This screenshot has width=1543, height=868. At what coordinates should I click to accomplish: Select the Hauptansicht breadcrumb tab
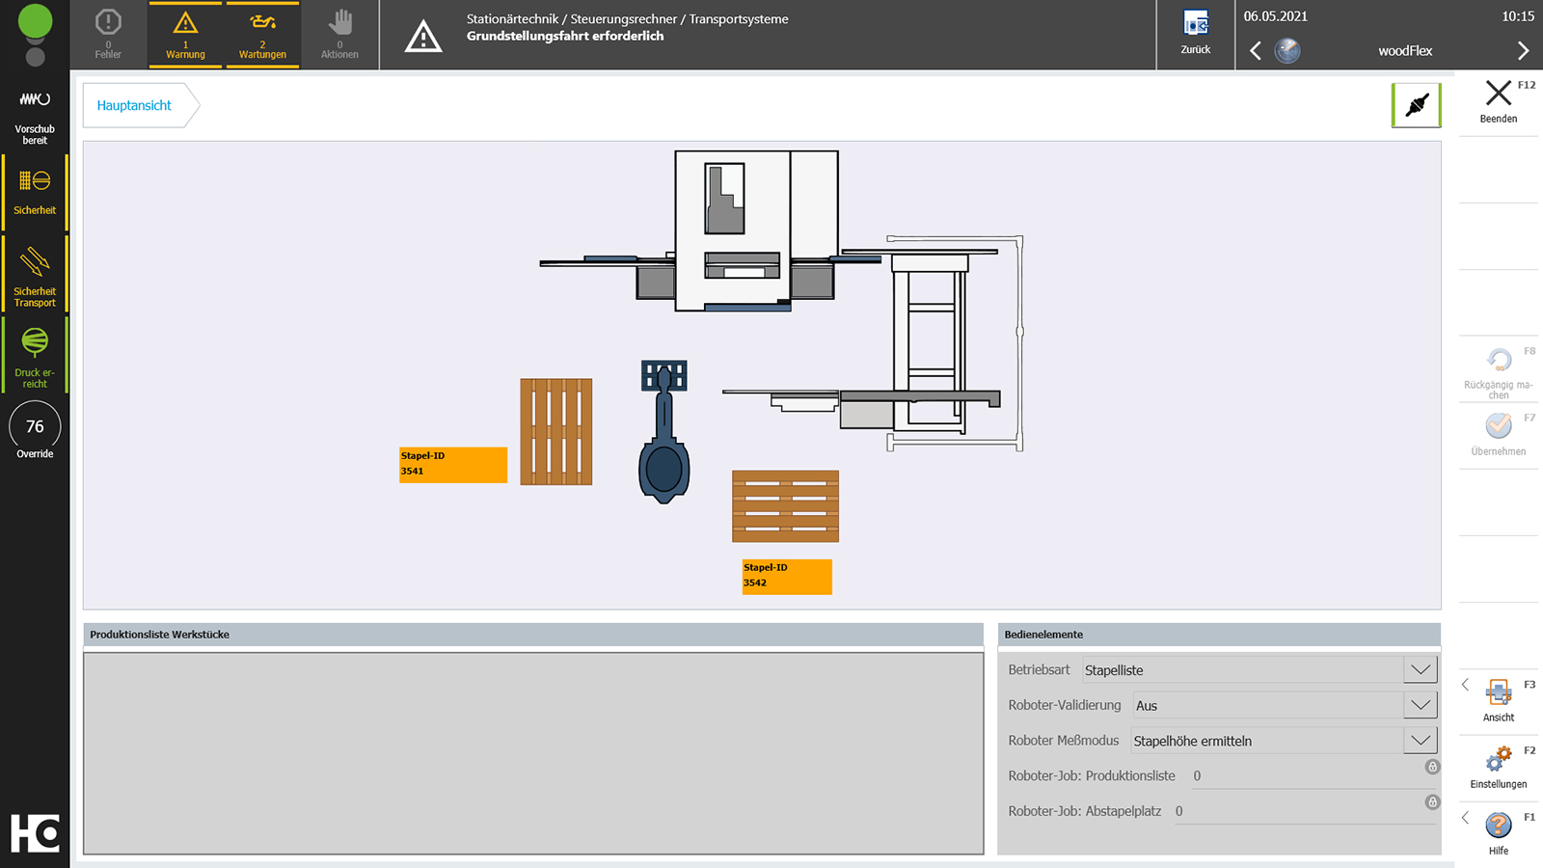point(135,106)
